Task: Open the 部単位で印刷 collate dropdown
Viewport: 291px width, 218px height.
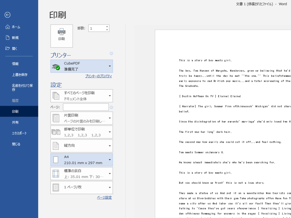Action: coord(82,132)
